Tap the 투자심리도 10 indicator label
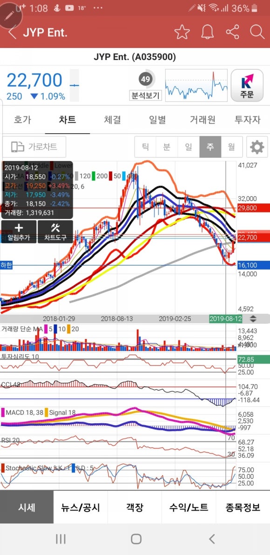The height and width of the screenshot is (555, 270). pos(20,356)
